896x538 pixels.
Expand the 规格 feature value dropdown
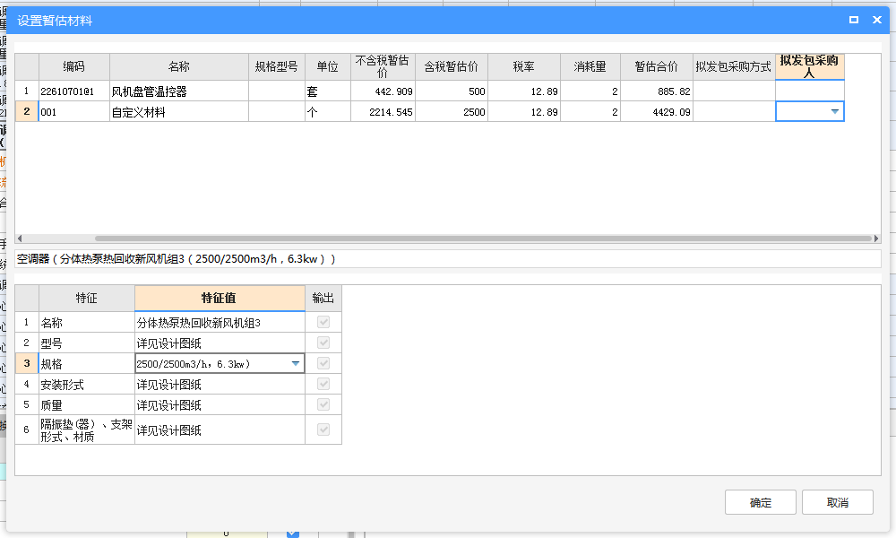[x=295, y=364]
